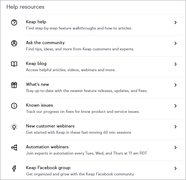Click the question mark icon beside Keap help
The height and width of the screenshot is (180, 186).
click(x=14, y=23)
